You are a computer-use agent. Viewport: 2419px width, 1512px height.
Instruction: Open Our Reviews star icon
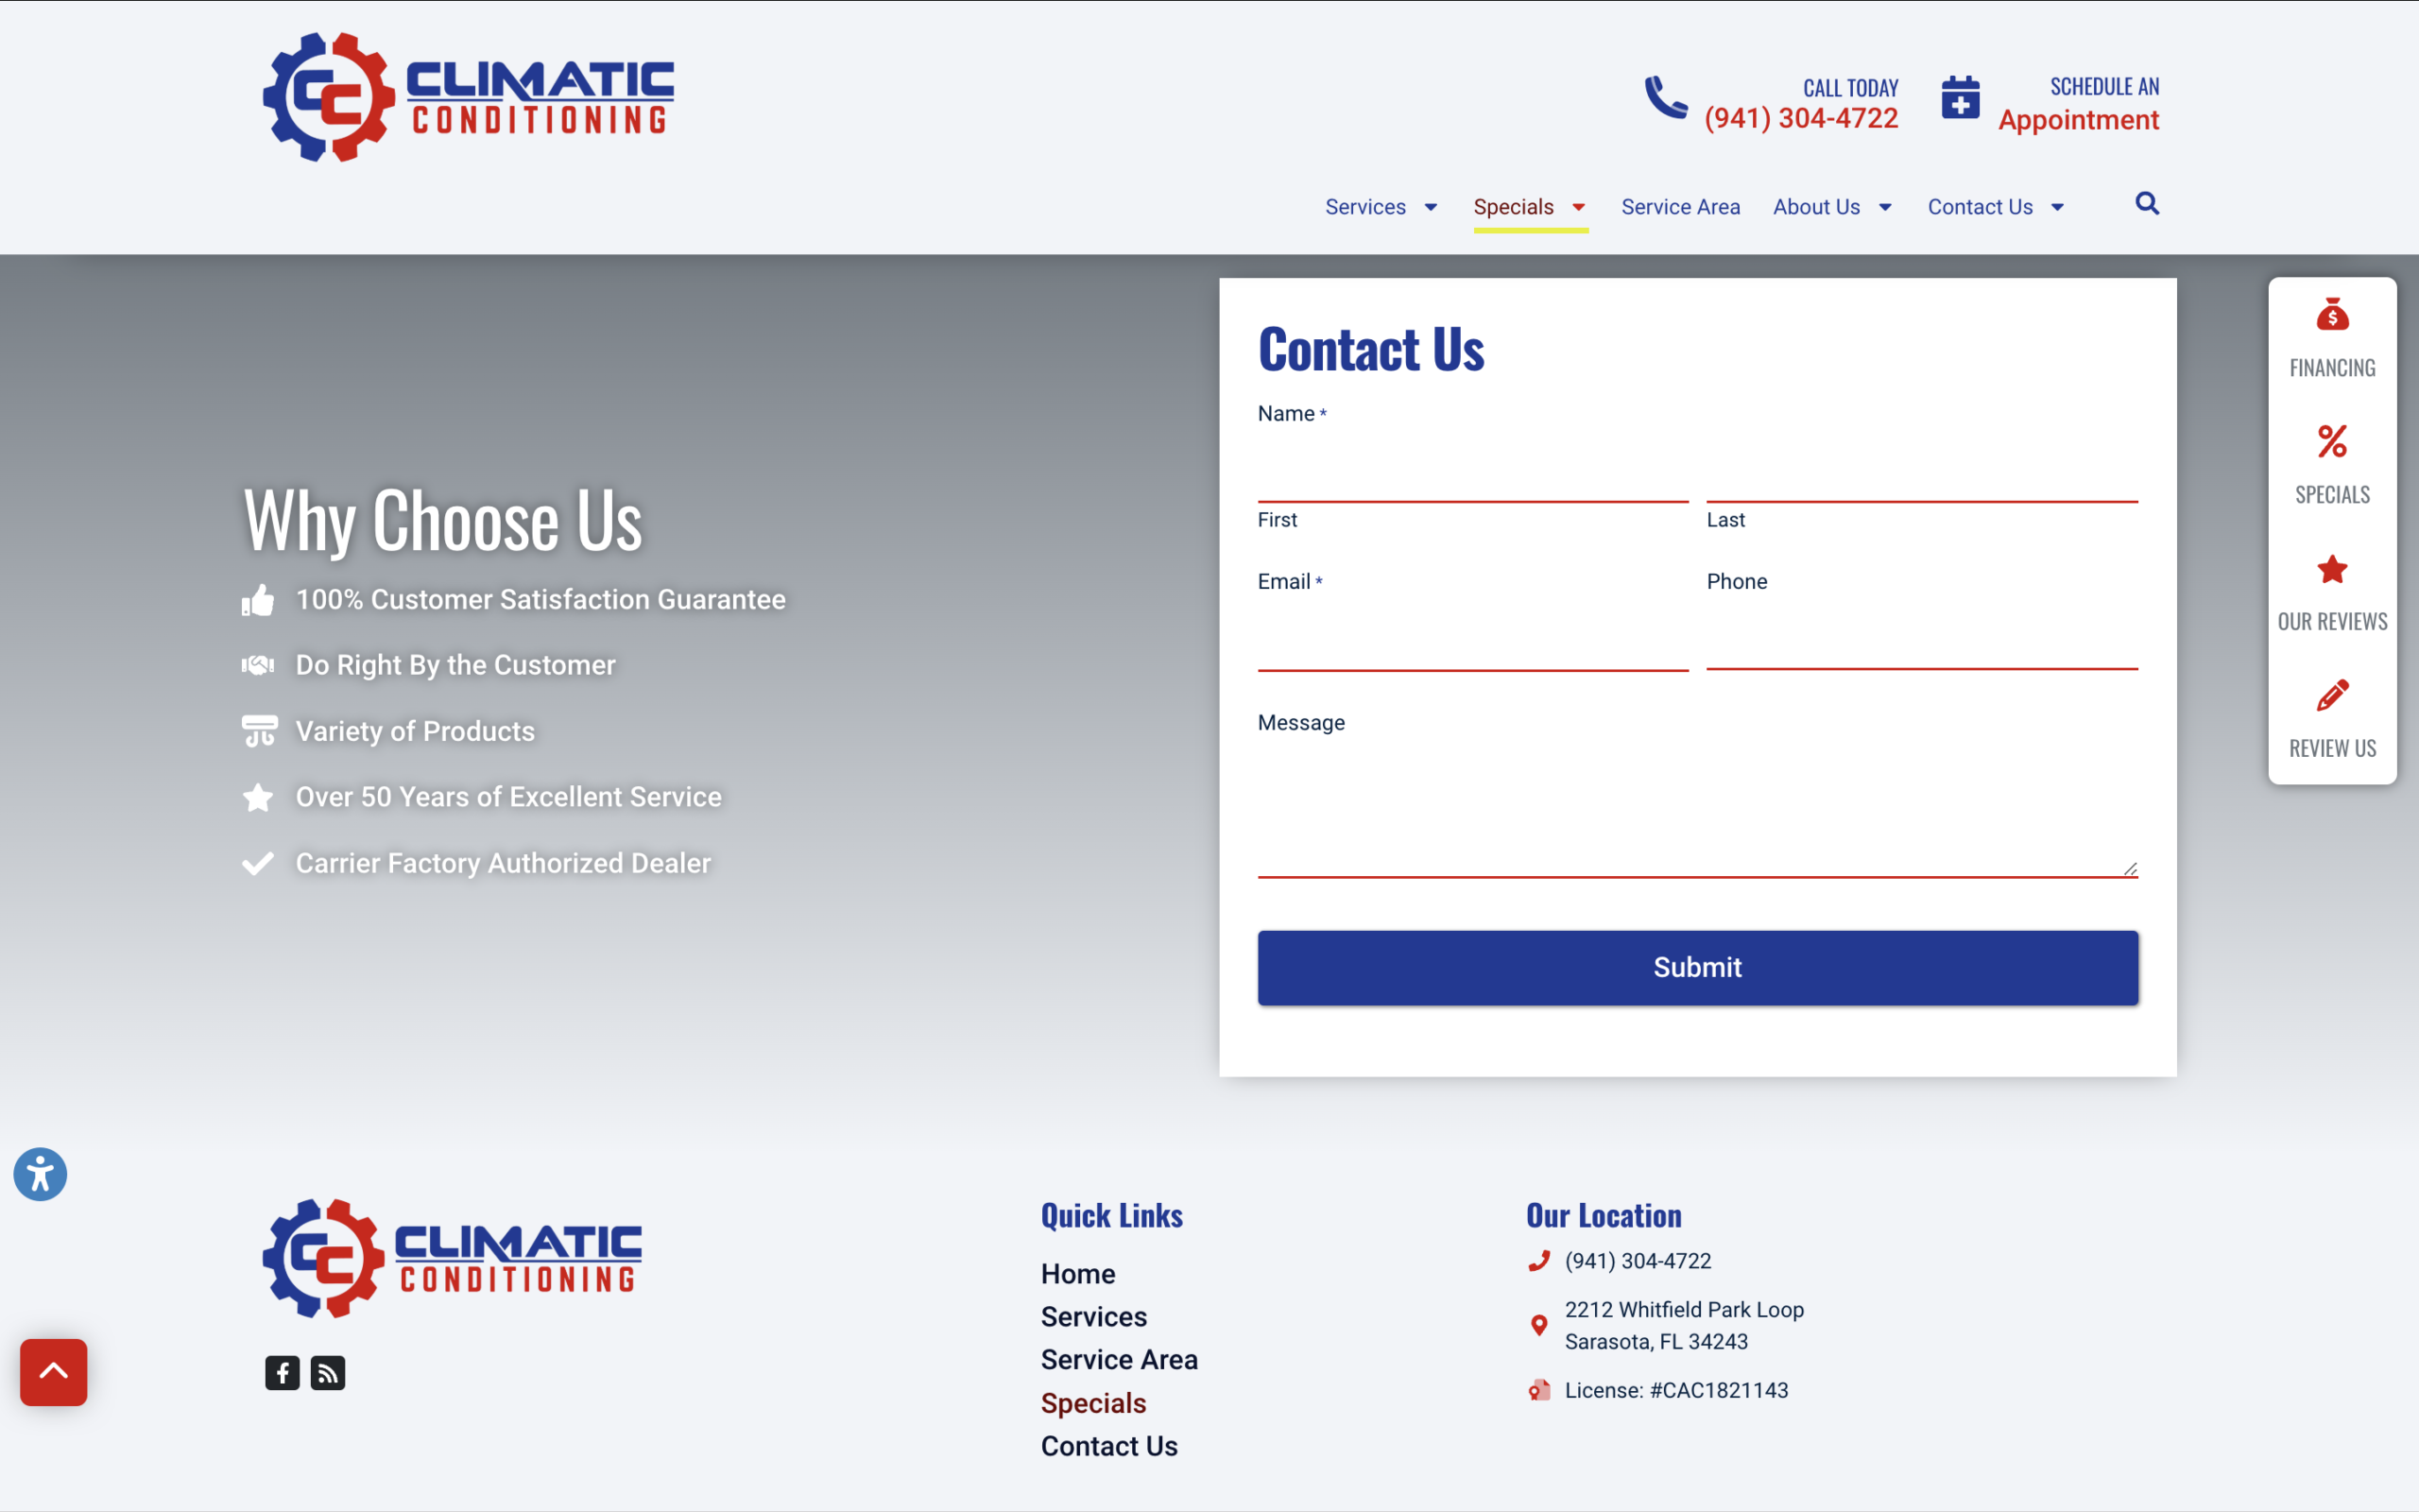tap(2331, 569)
